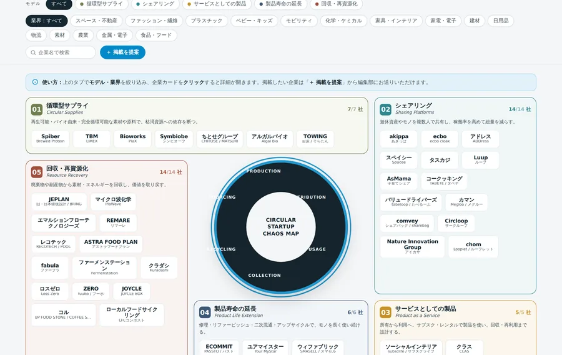This screenshot has width=562, height=355.
Task: Open the コークッキング company card
Action: [444, 181]
